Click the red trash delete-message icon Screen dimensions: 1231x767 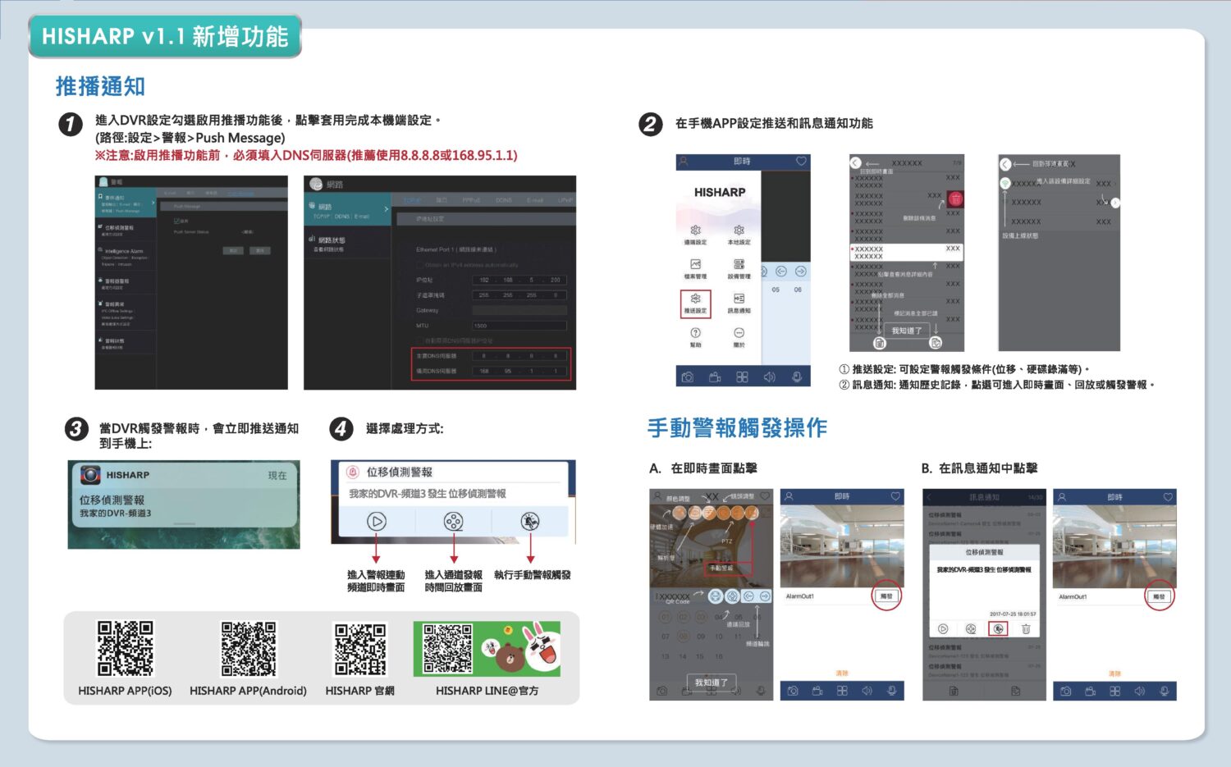point(955,199)
